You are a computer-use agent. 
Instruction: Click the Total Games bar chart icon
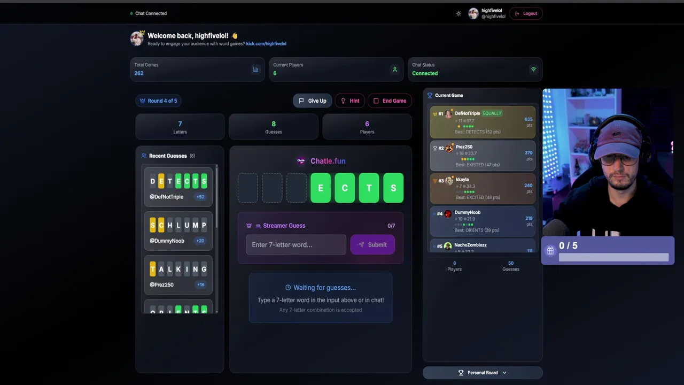click(x=255, y=70)
